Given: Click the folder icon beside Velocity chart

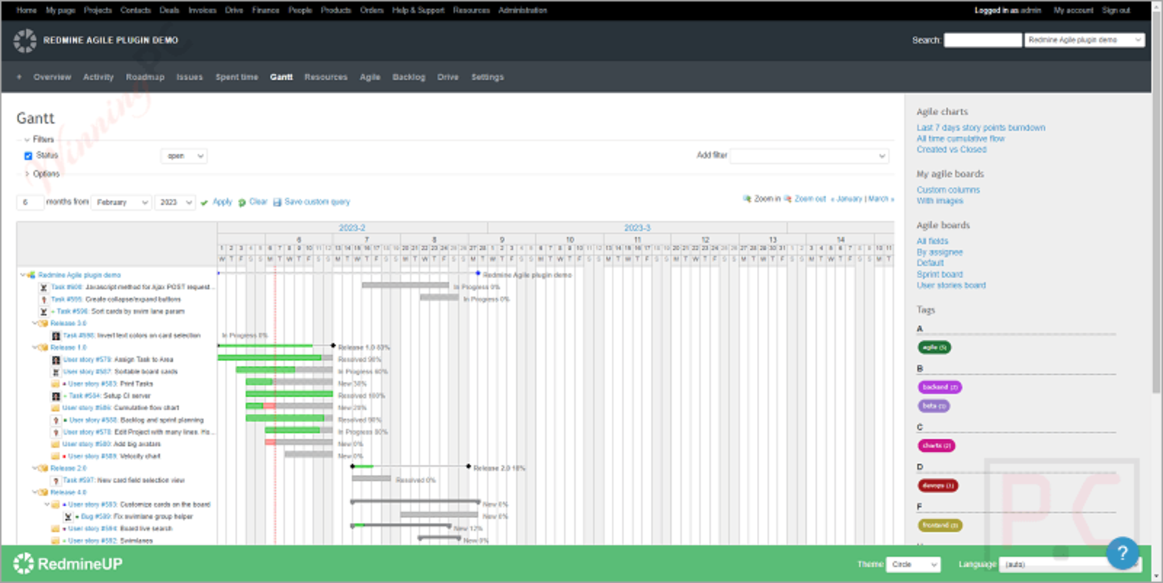Looking at the screenshot, I should (56, 456).
